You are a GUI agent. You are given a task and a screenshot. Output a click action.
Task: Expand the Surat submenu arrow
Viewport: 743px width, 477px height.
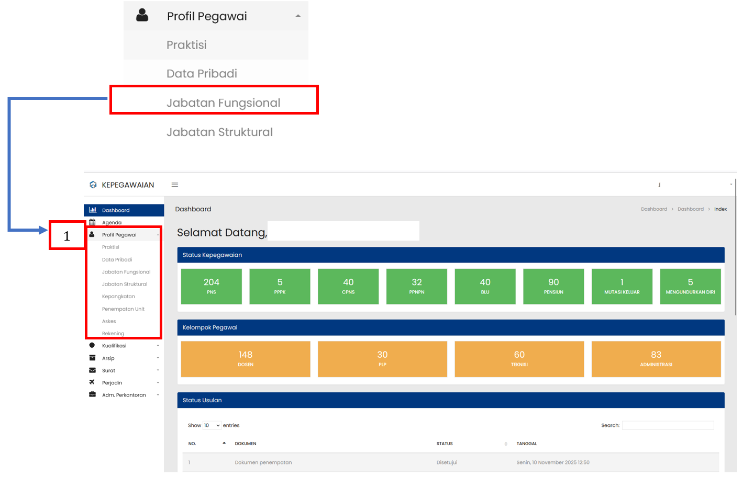coord(158,370)
